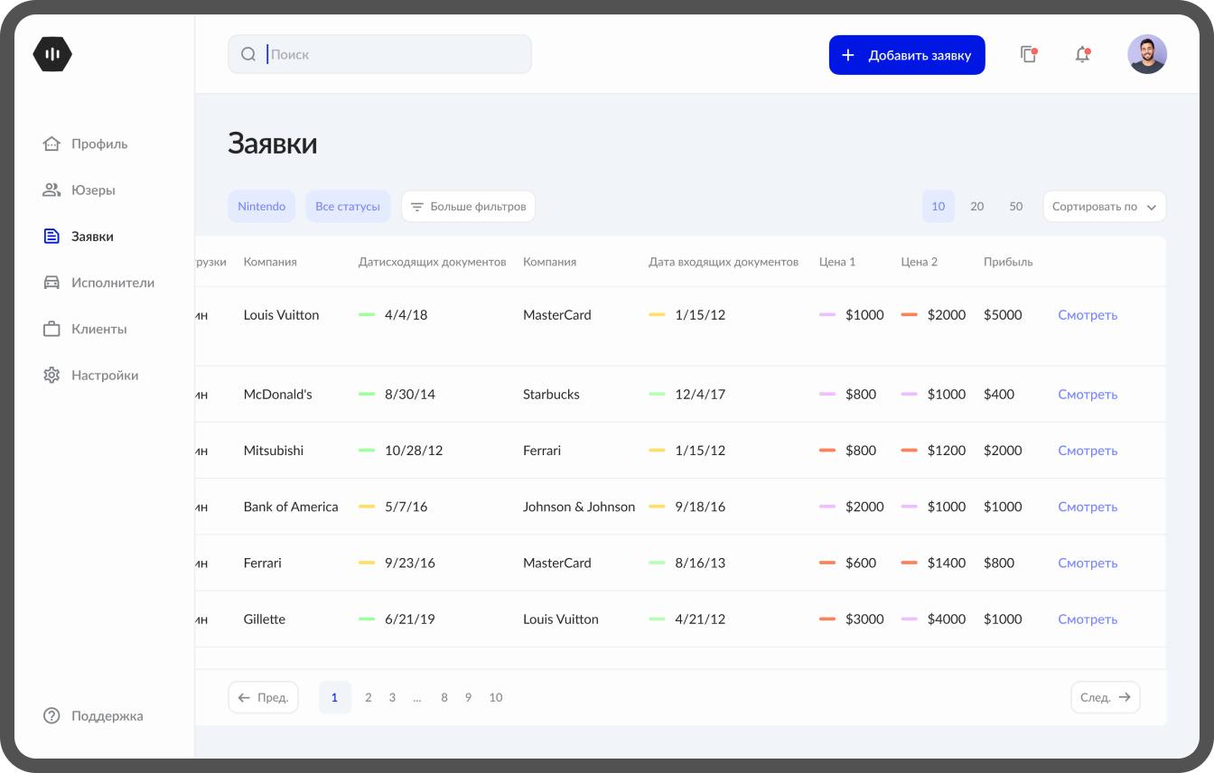
Task: Click the Прибыль column header
Action: (x=1008, y=262)
